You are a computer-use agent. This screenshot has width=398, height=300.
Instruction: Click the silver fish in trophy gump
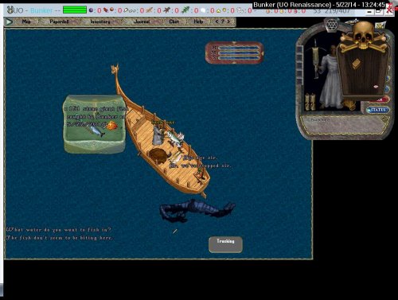pyautogui.click(x=97, y=131)
